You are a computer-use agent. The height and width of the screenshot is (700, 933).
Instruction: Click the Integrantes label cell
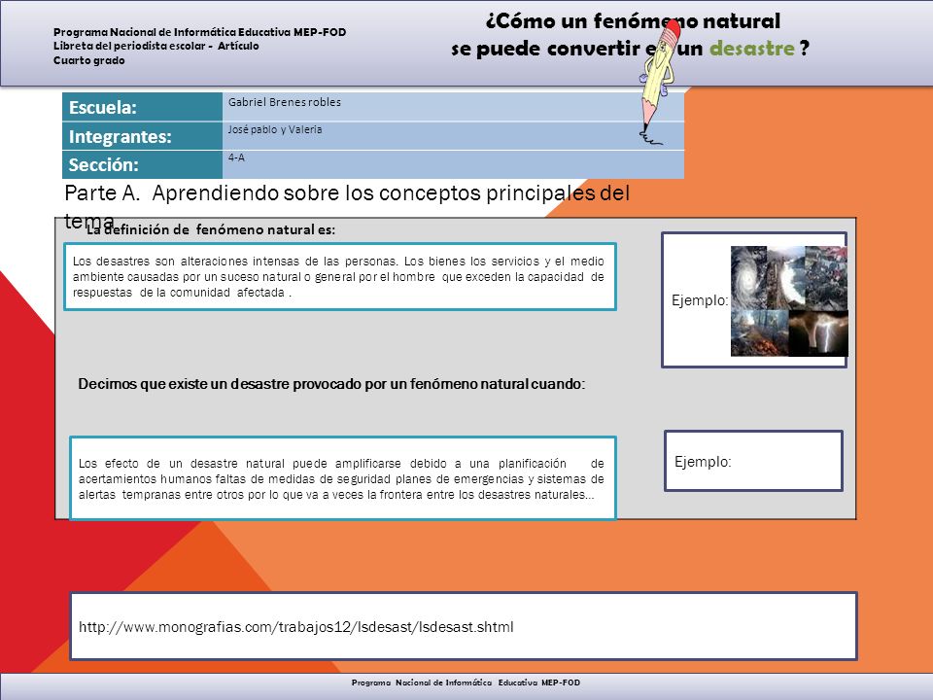click(x=142, y=136)
